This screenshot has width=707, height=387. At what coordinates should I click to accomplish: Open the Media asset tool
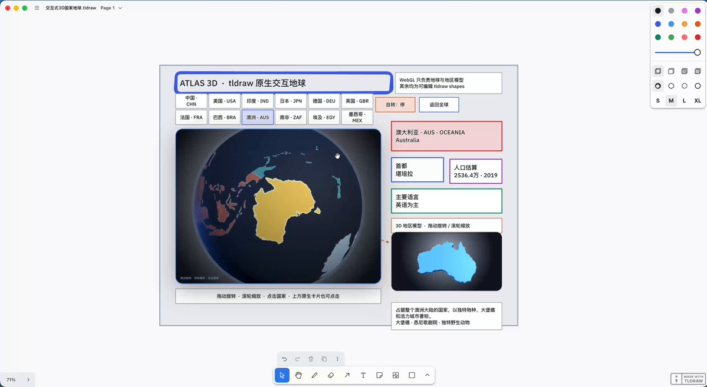pos(396,375)
